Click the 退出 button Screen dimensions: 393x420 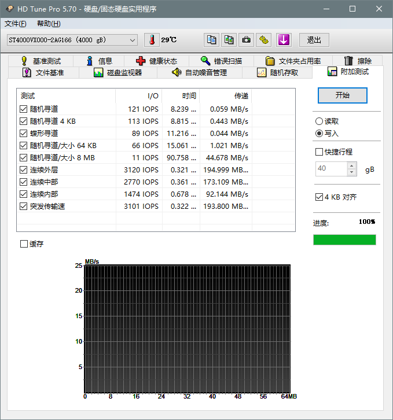[314, 40]
